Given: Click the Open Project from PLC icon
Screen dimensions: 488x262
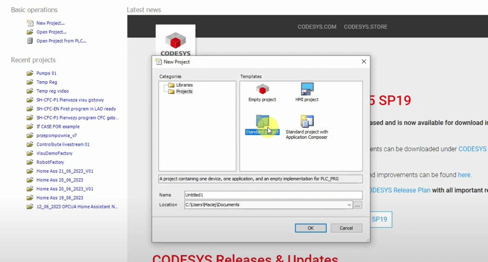Looking at the screenshot, I should (30, 41).
